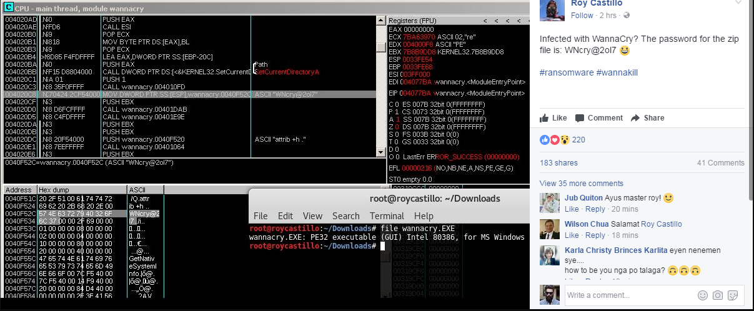
Task: Click the reaction emoji icons beside 220
Action: [555, 139]
